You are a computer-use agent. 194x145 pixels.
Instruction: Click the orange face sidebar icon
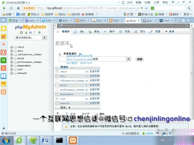(x=3, y=84)
